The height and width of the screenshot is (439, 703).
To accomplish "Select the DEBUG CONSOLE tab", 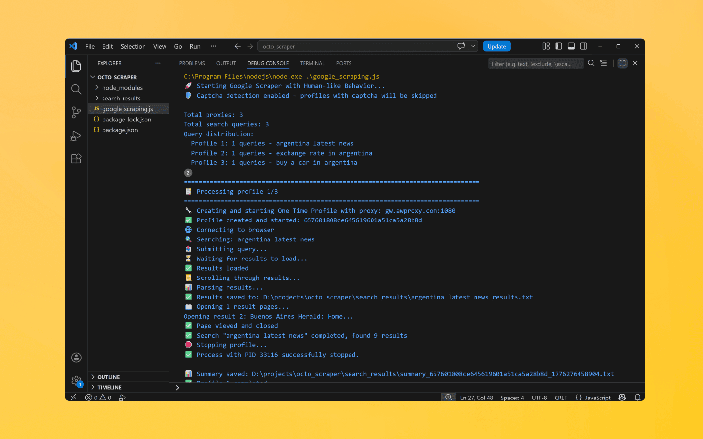I will click(268, 63).
